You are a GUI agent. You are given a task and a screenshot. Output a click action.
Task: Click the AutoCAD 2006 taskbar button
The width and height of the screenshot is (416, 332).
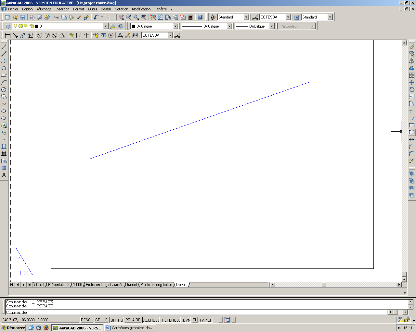[x=77, y=328]
